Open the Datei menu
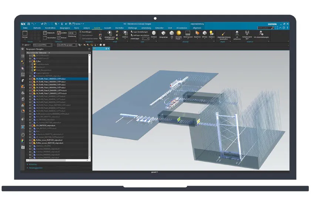 [x=25, y=28]
